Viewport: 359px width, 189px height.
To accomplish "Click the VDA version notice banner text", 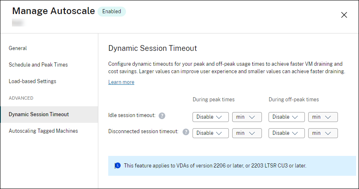I will (x=215, y=166).
